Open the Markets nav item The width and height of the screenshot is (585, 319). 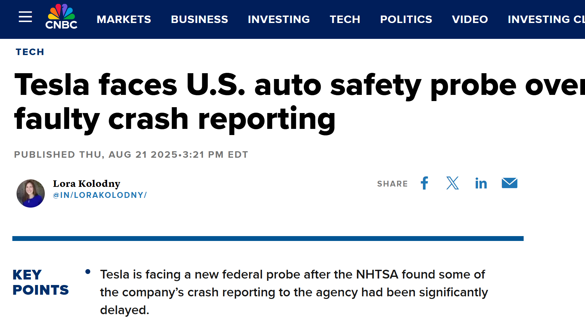coord(124,19)
